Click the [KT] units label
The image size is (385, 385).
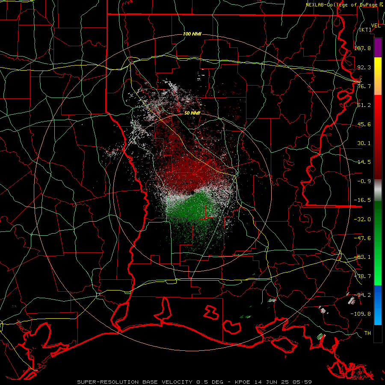[365, 30]
